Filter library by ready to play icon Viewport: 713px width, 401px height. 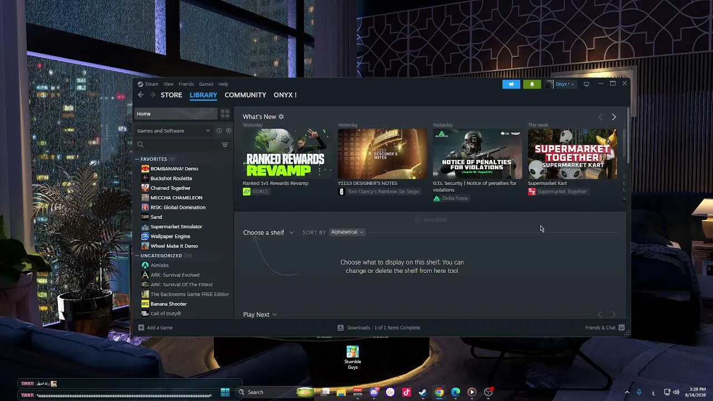[228, 131]
